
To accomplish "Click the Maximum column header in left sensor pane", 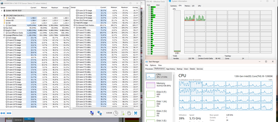I will [x=53, y=8].
